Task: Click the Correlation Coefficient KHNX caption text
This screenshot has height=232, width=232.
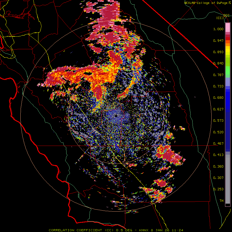Action: pos(116,230)
